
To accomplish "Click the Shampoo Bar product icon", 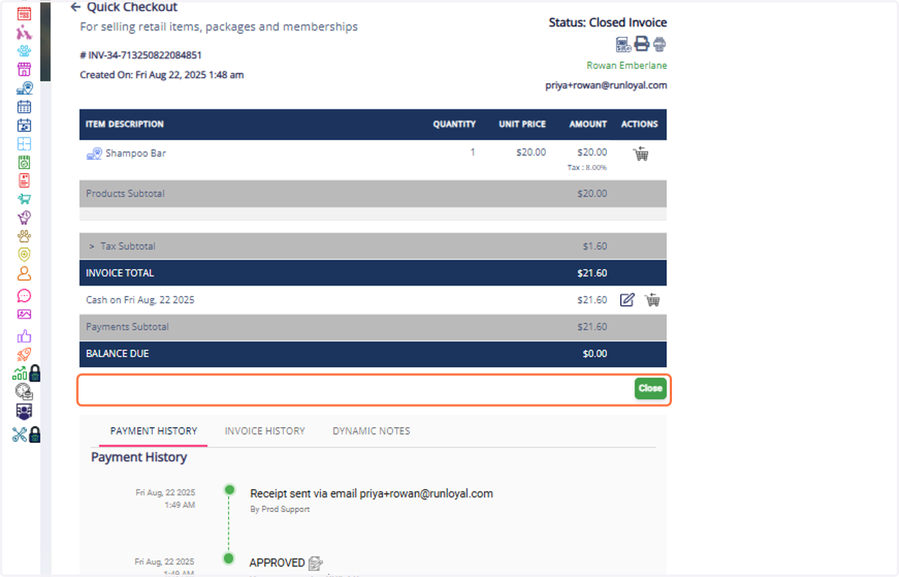I will pyautogui.click(x=94, y=154).
